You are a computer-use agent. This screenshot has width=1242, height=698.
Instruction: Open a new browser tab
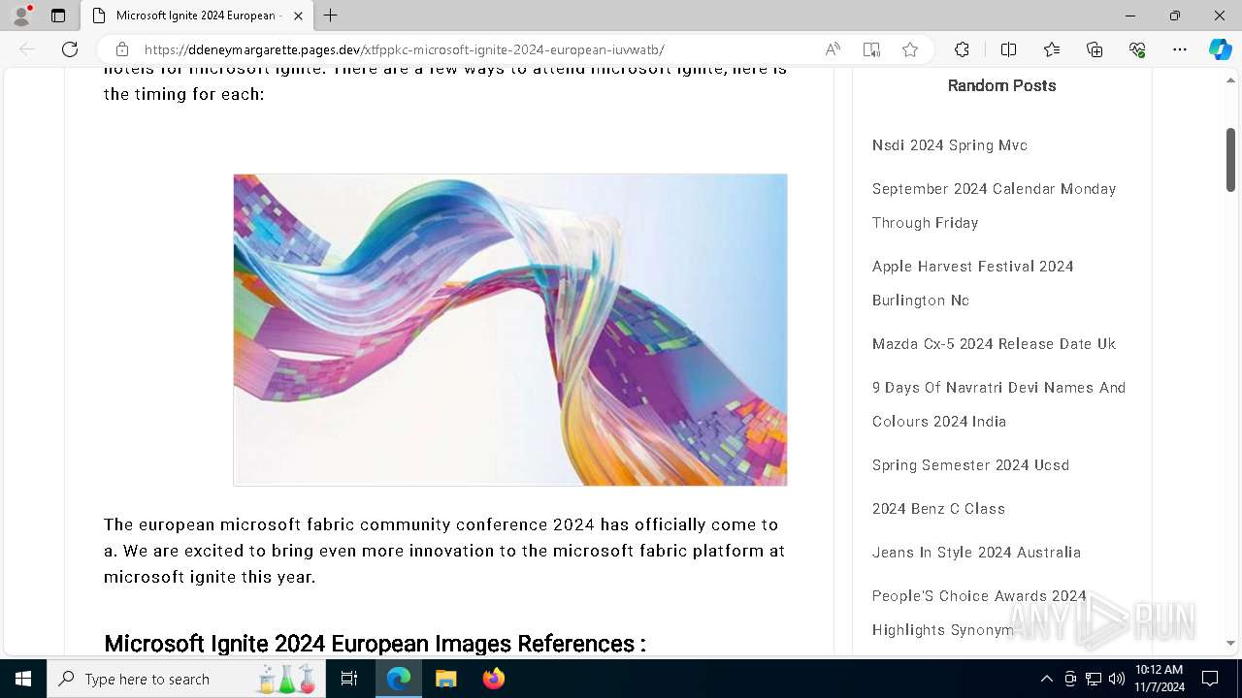point(331,16)
